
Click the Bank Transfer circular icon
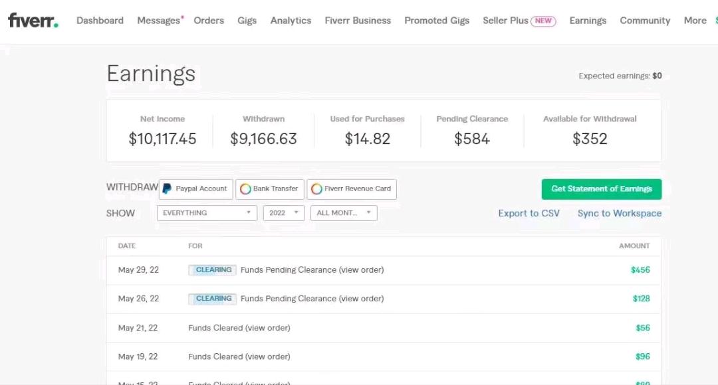(x=245, y=189)
